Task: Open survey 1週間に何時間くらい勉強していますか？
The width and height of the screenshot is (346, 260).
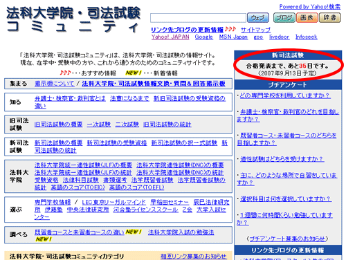Action: (284, 219)
